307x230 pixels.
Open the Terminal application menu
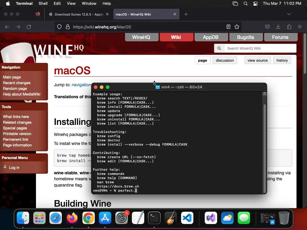point(24,3)
